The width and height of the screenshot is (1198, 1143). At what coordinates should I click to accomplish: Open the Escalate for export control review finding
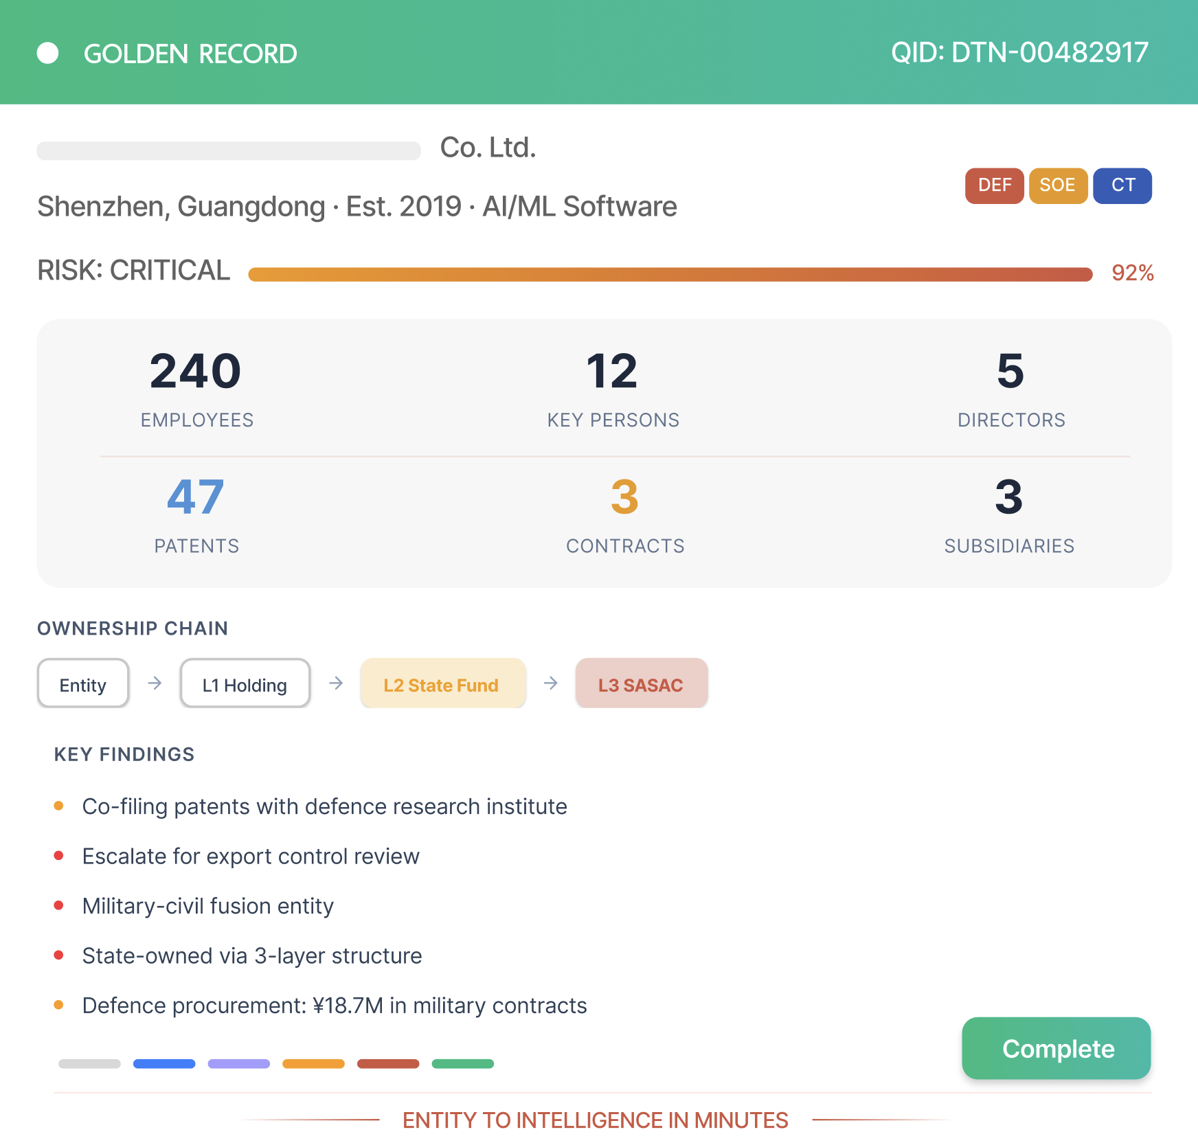(251, 856)
